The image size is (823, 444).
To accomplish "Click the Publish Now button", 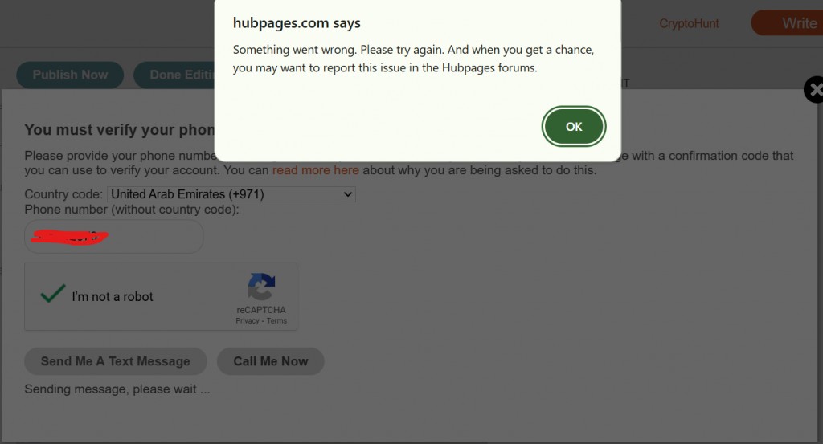I will click(71, 75).
